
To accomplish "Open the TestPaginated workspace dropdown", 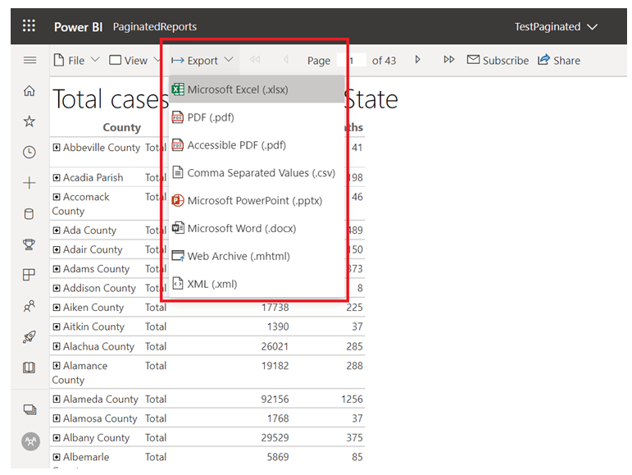I will click(556, 26).
